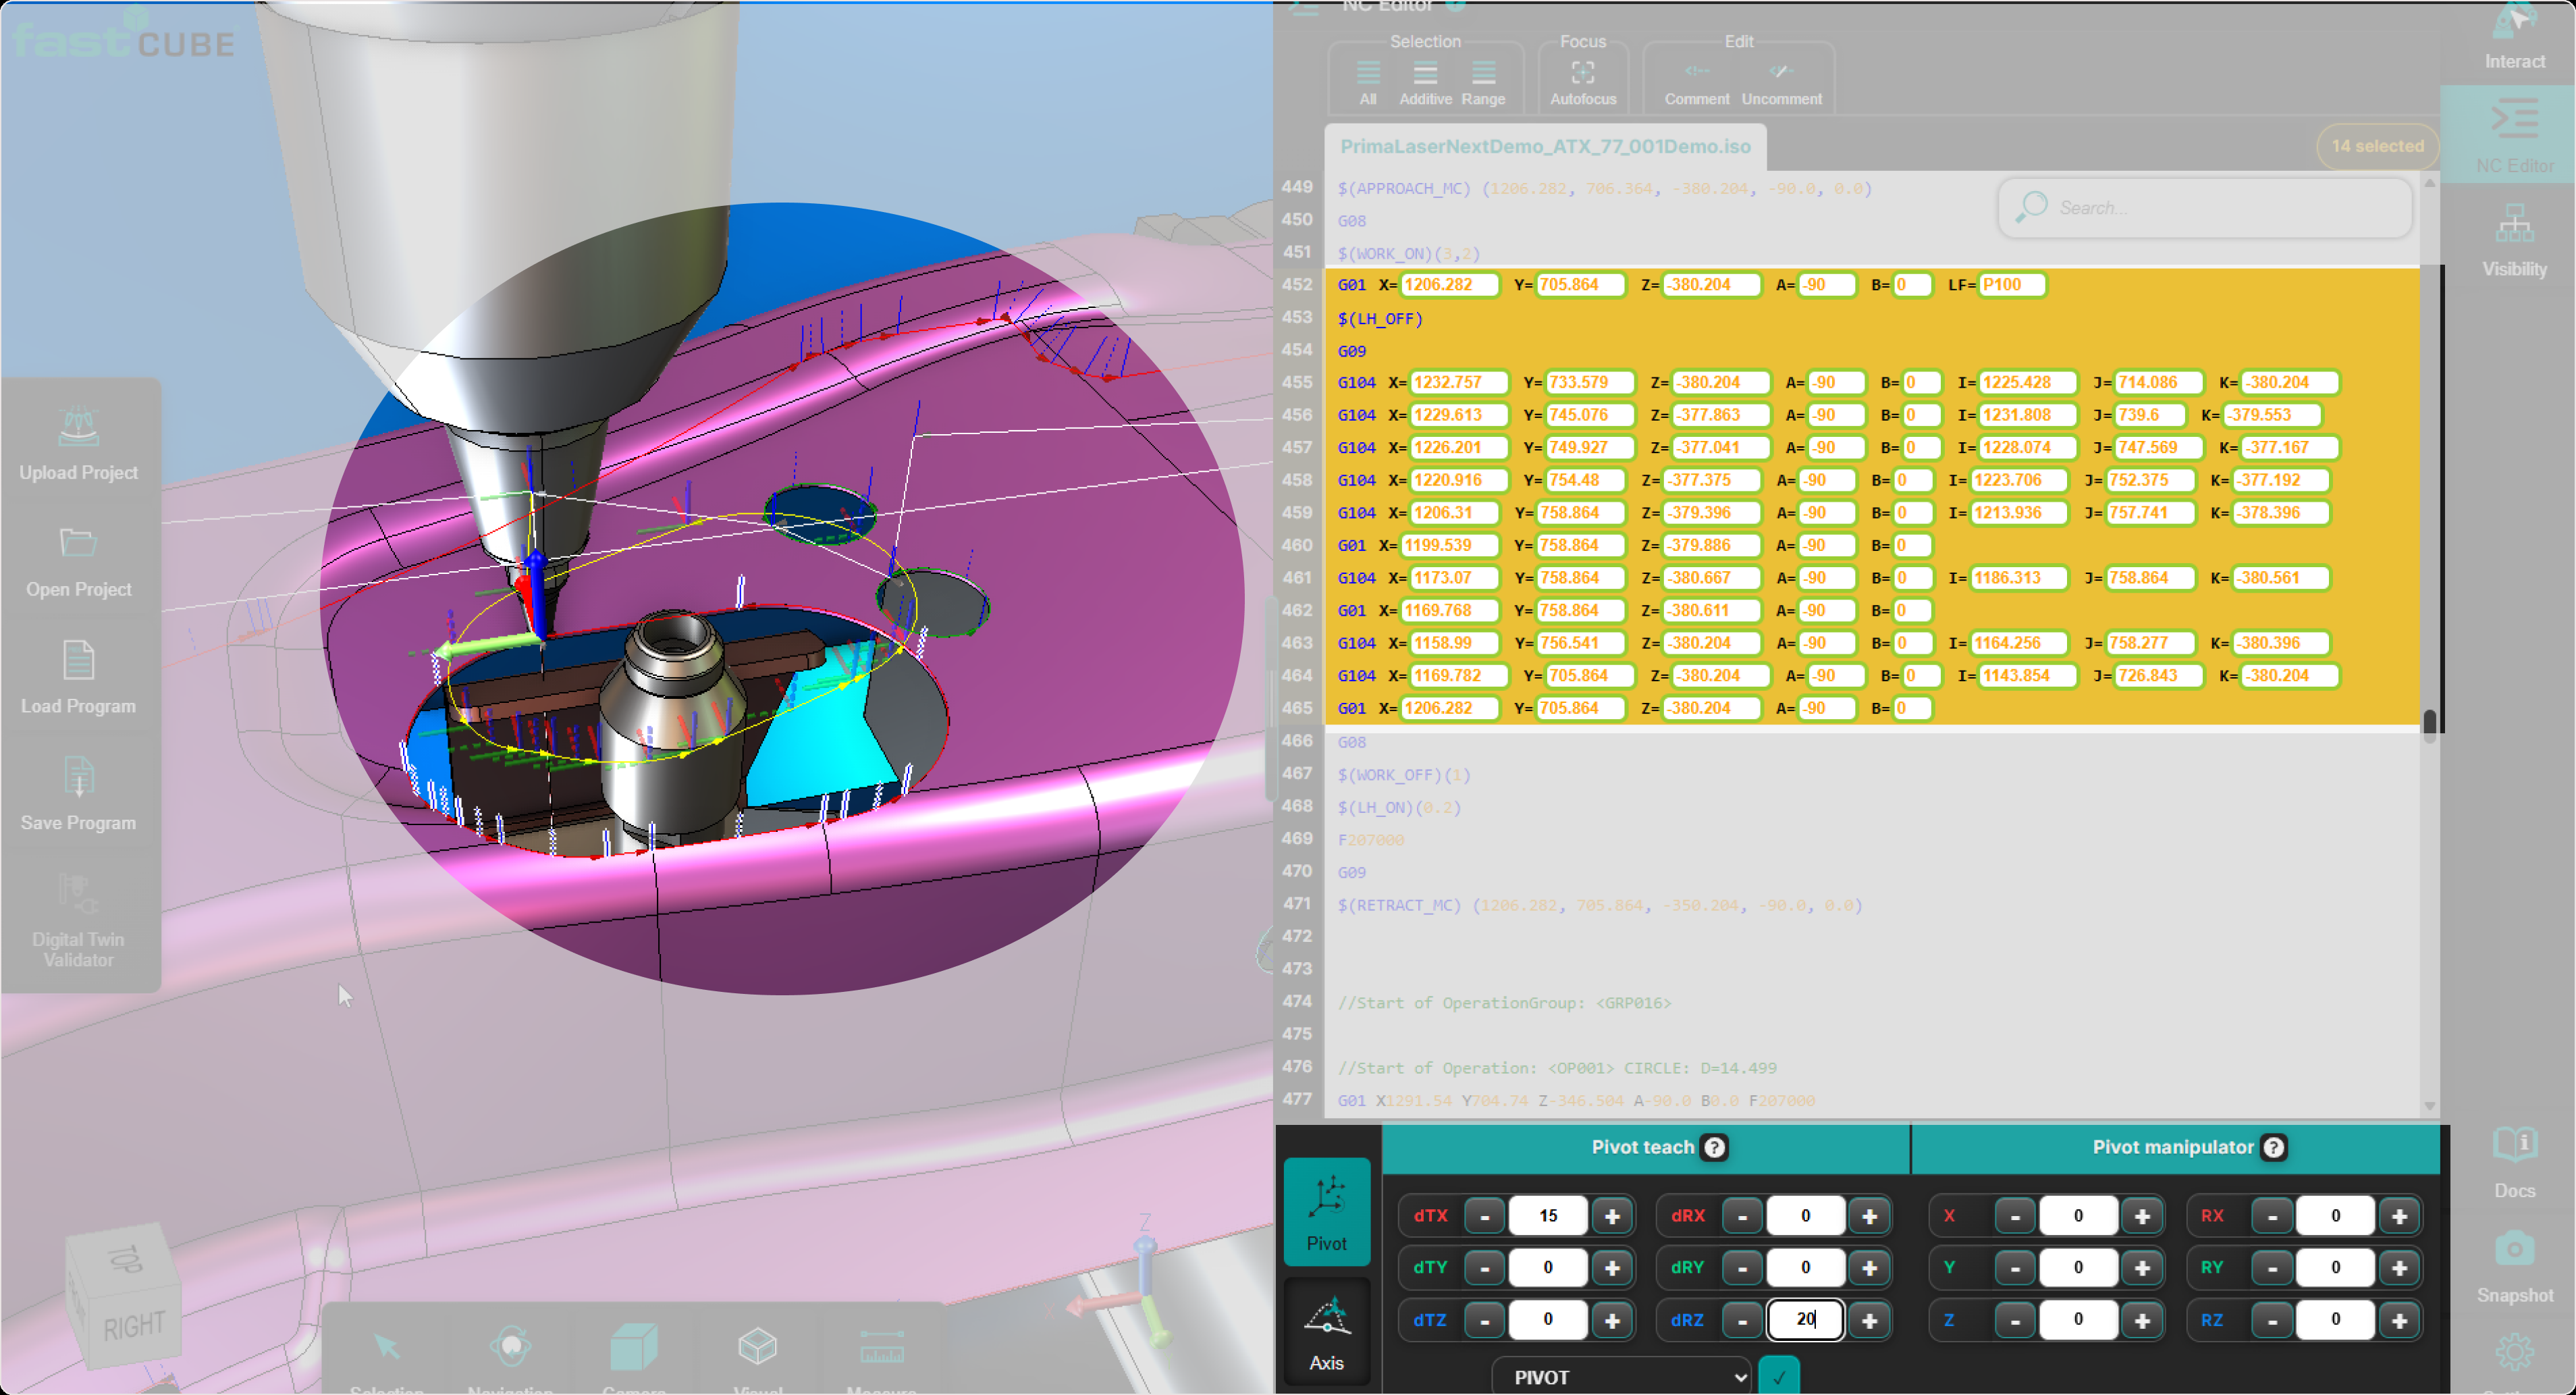Choose Range selection mode
Viewport: 2576px width, 1395px height.
(x=1483, y=82)
